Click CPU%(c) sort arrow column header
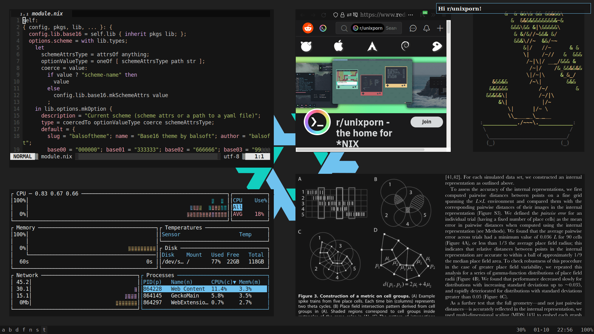Viewport: 594px width, 334px height. (x=223, y=282)
